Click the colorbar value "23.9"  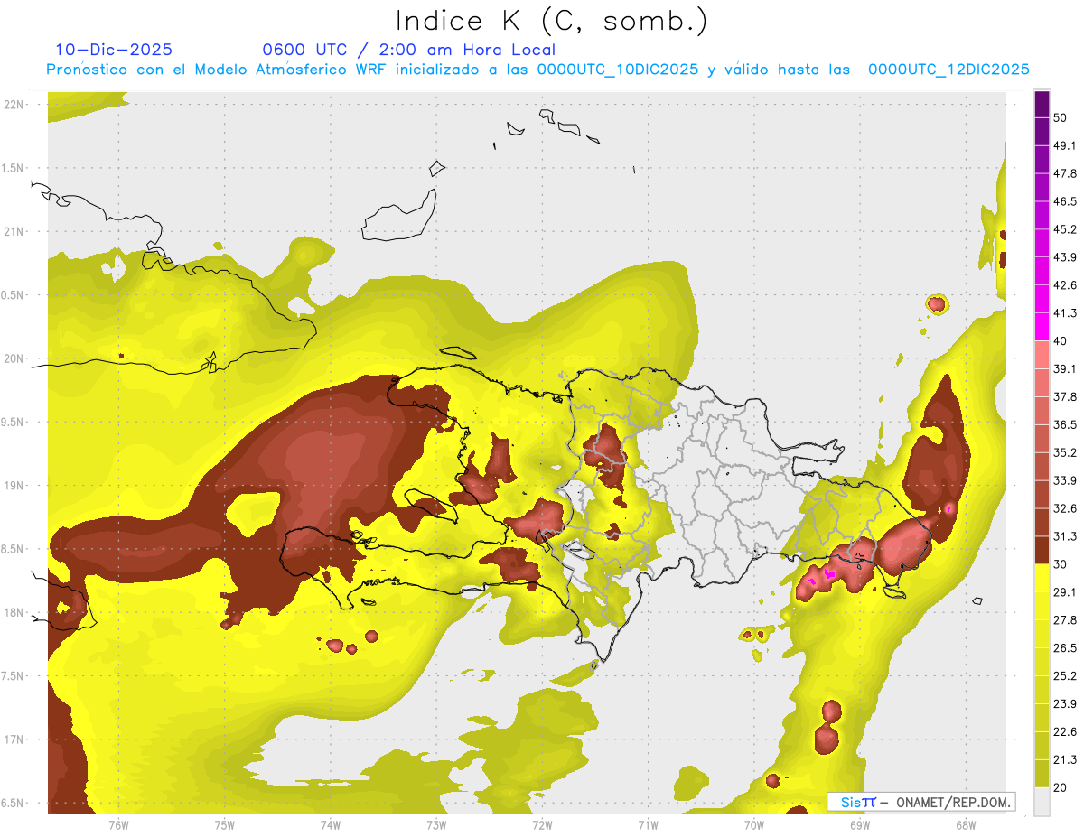click(1065, 705)
